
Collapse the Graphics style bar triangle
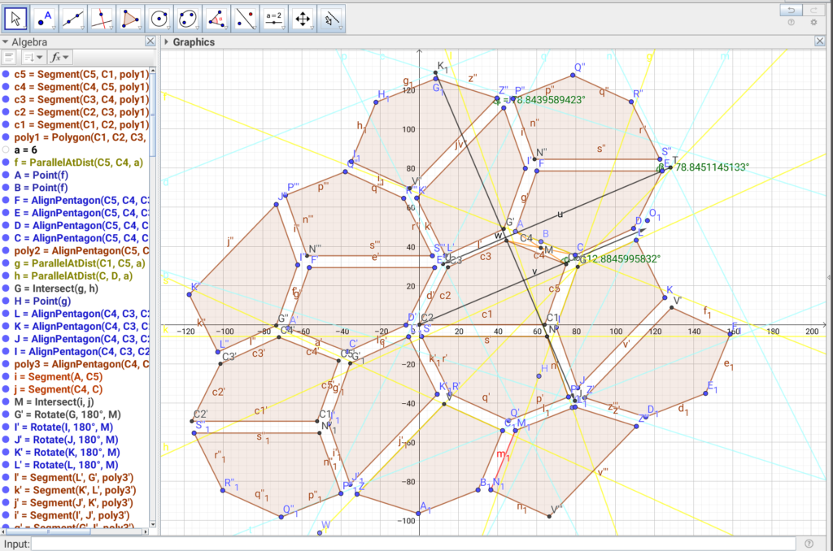(x=167, y=42)
